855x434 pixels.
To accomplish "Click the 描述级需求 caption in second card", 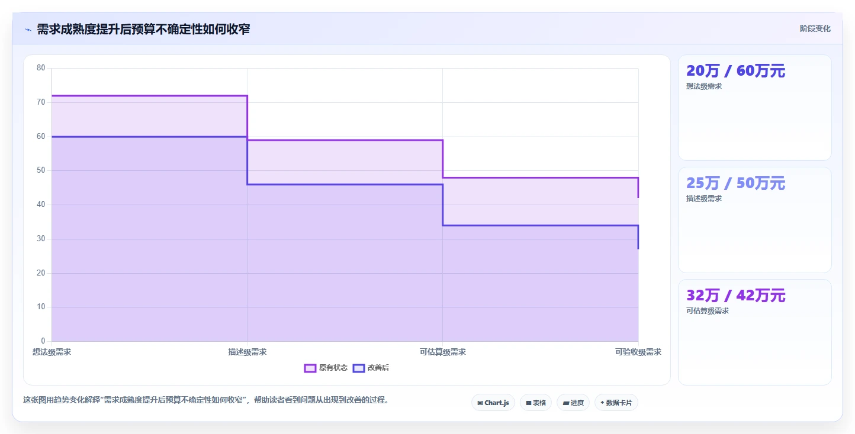I will point(704,199).
